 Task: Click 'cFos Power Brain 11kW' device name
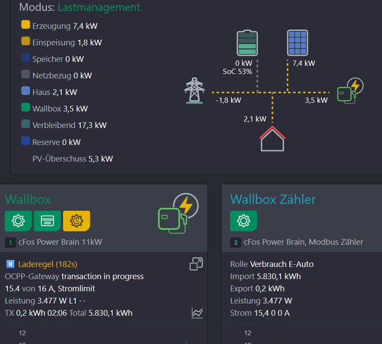[60, 242]
